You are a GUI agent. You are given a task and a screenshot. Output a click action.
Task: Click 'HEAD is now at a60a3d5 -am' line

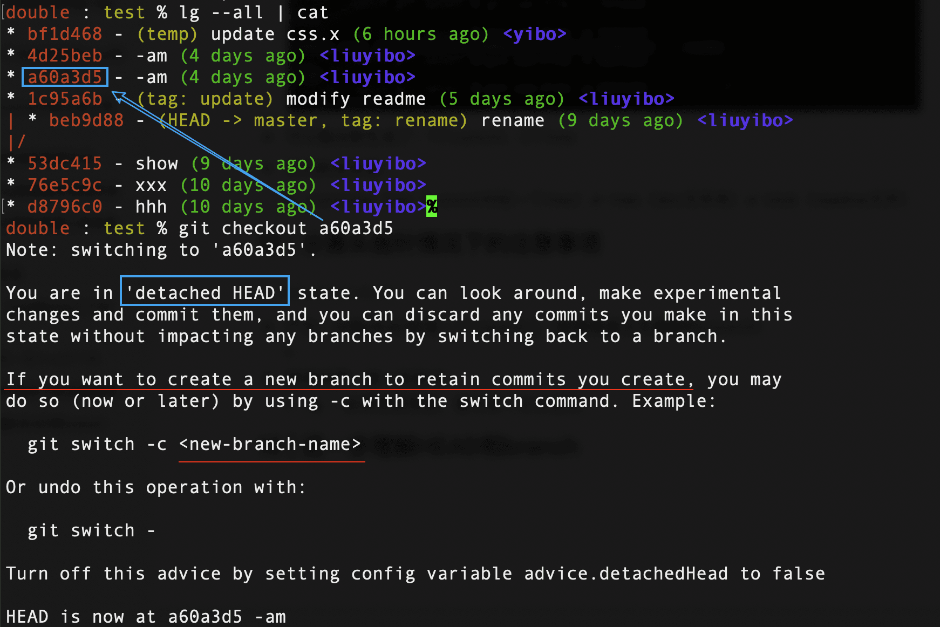[146, 617]
